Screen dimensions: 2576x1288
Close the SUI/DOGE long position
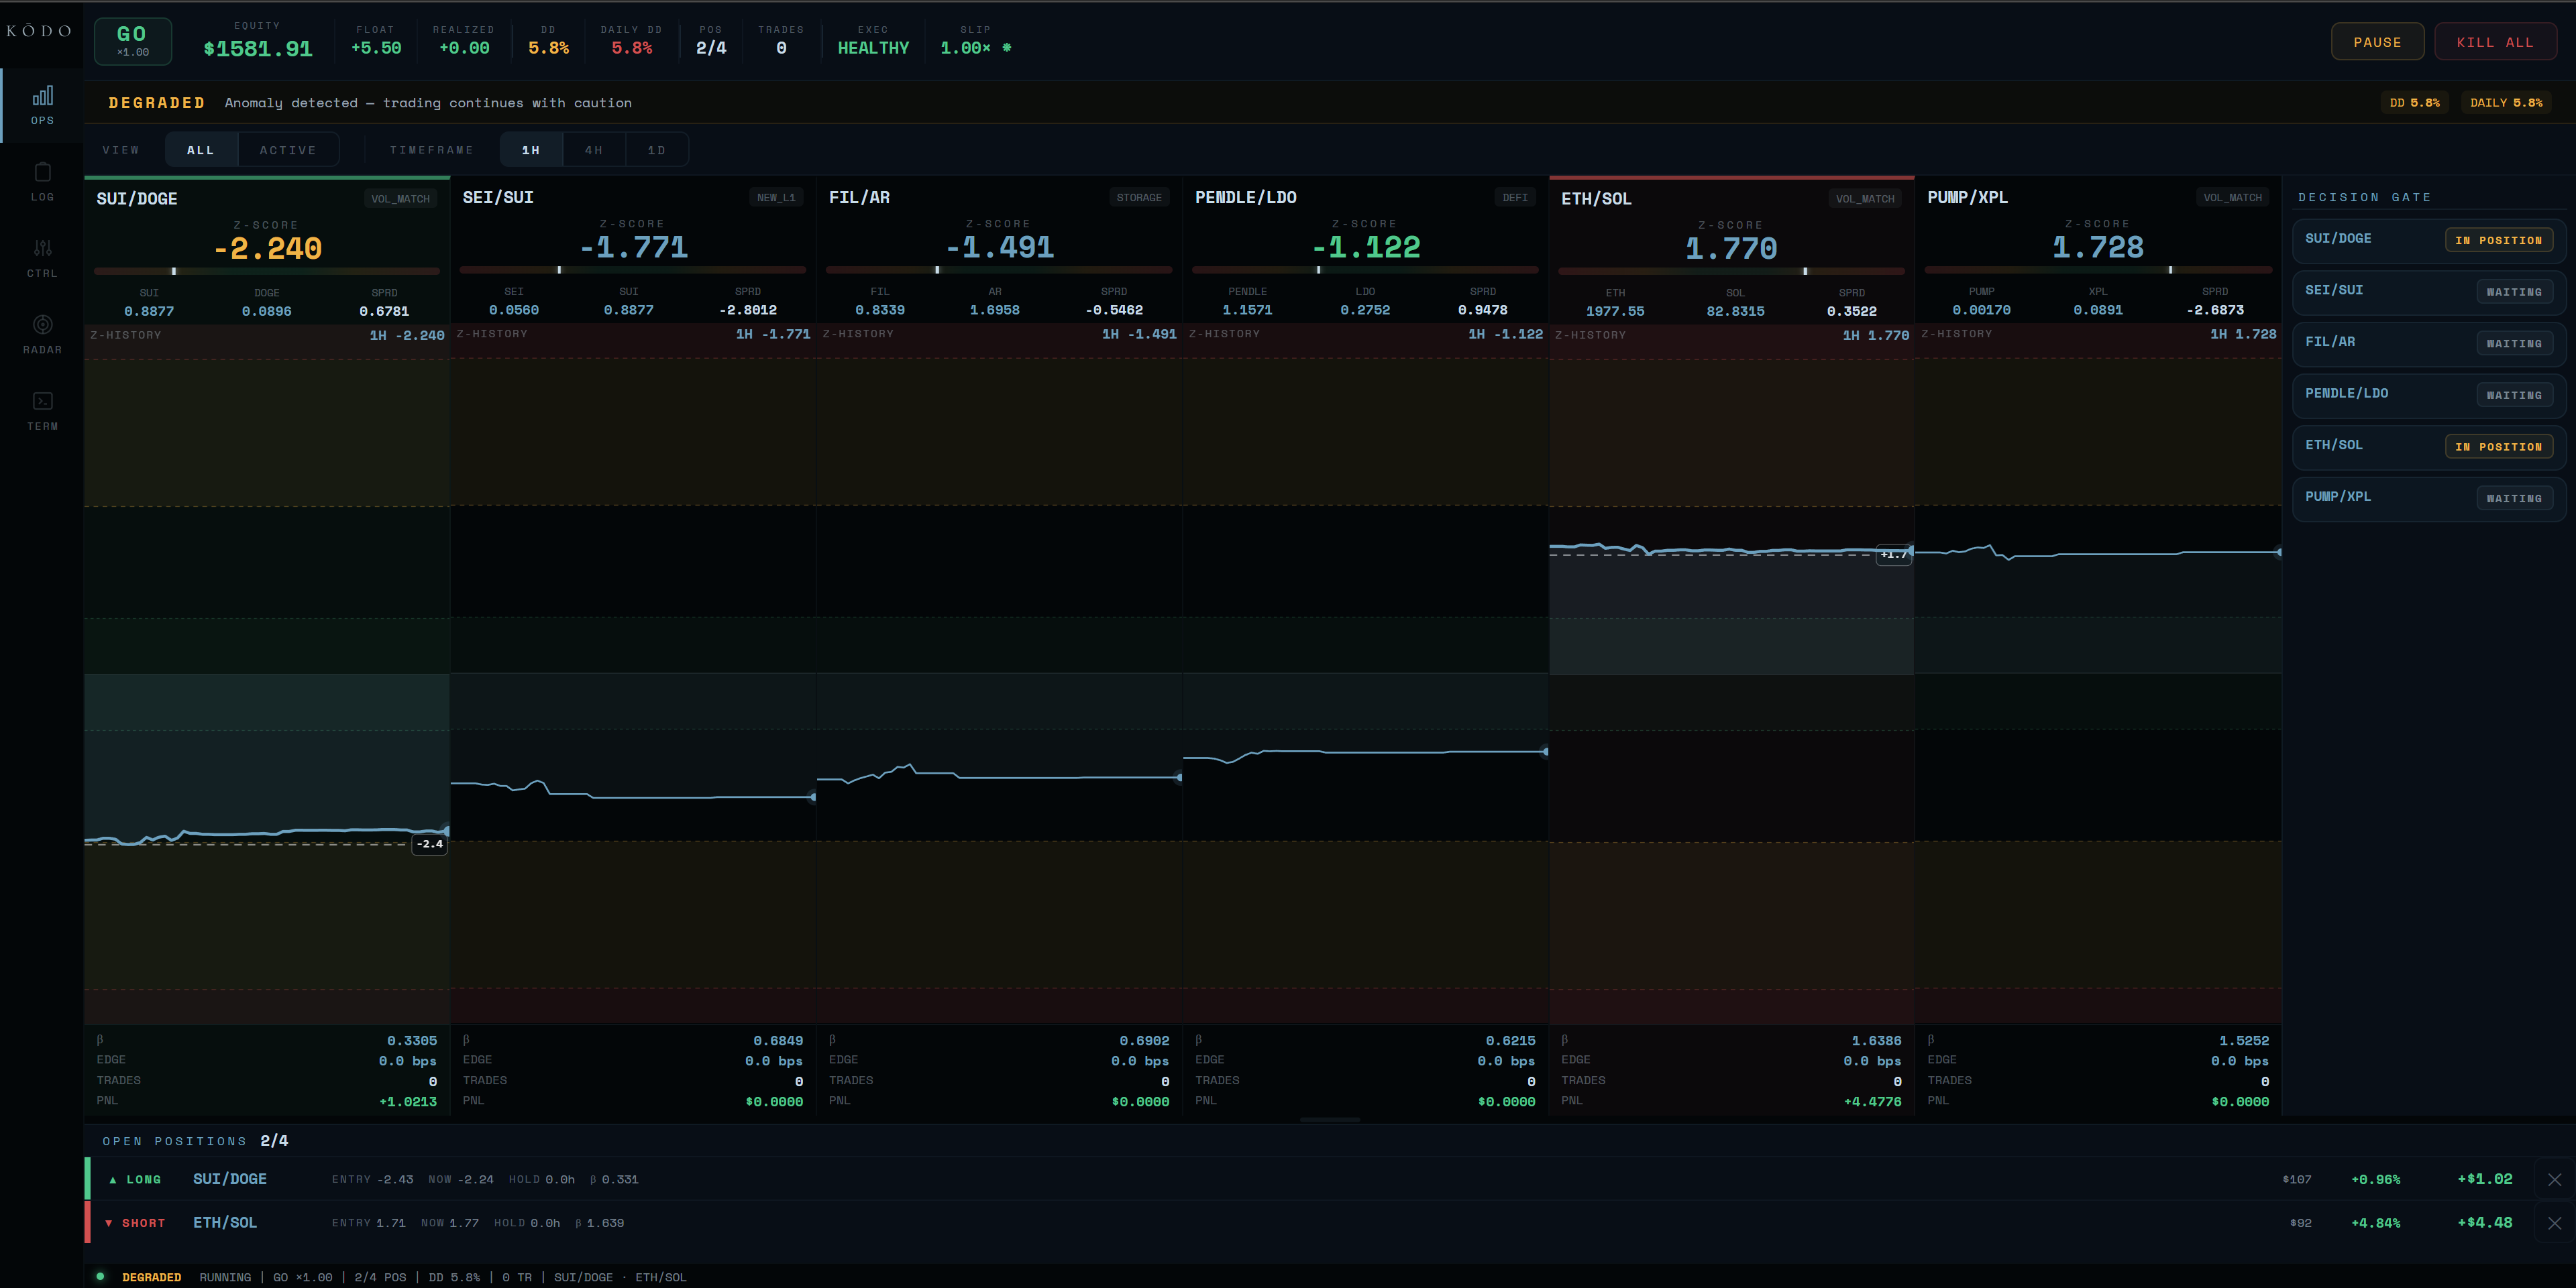click(x=2554, y=1180)
